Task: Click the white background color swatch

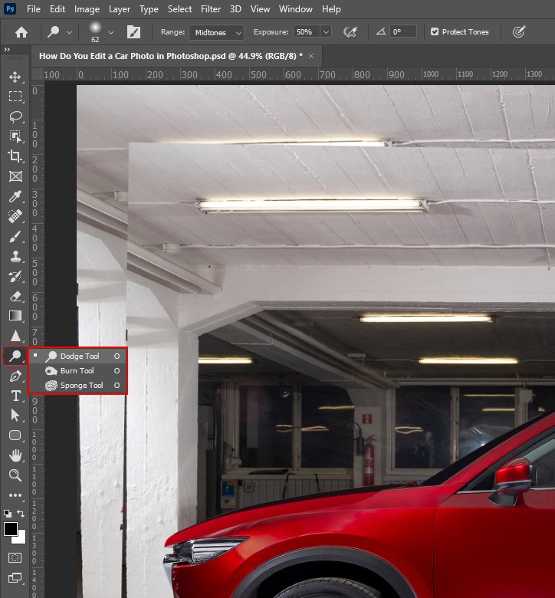Action: coord(21,539)
